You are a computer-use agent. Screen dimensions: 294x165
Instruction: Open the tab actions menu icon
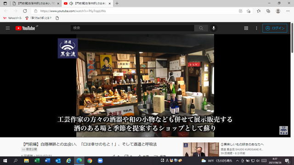(5, 3)
